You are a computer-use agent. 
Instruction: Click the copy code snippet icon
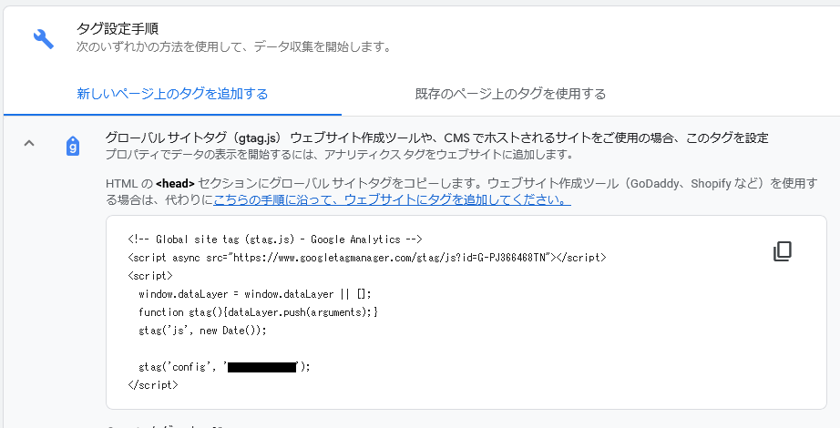tap(782, 251)
